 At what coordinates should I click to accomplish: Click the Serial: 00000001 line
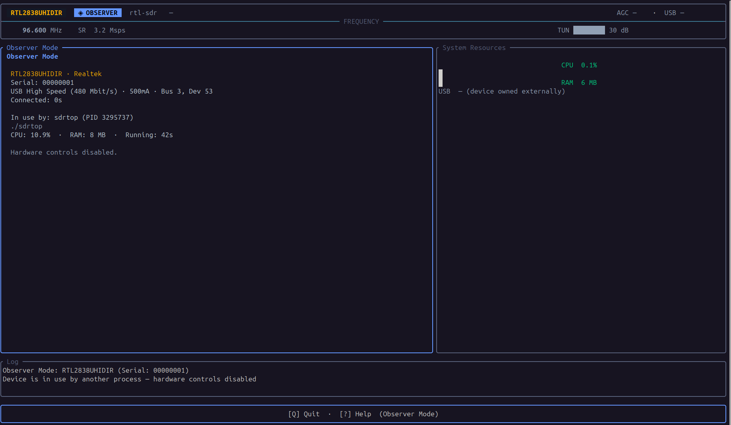click(42, 82)
